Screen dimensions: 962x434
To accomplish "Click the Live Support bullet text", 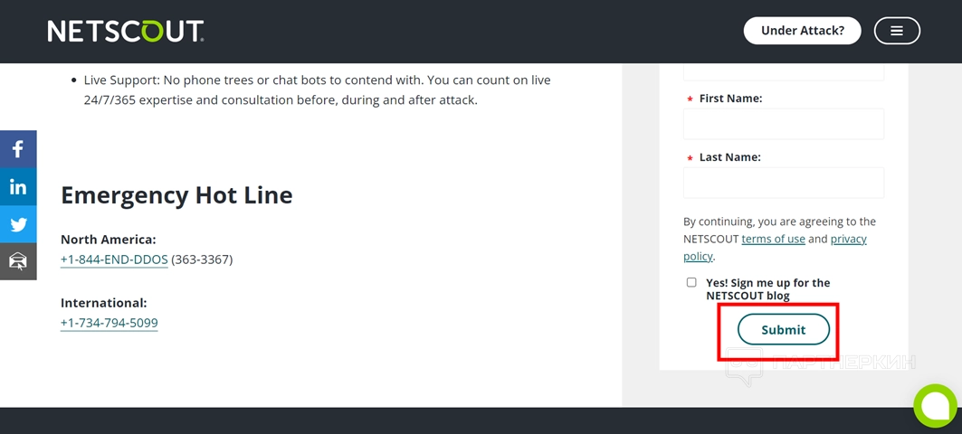I will pyautogui.click(x=317, y=90).
